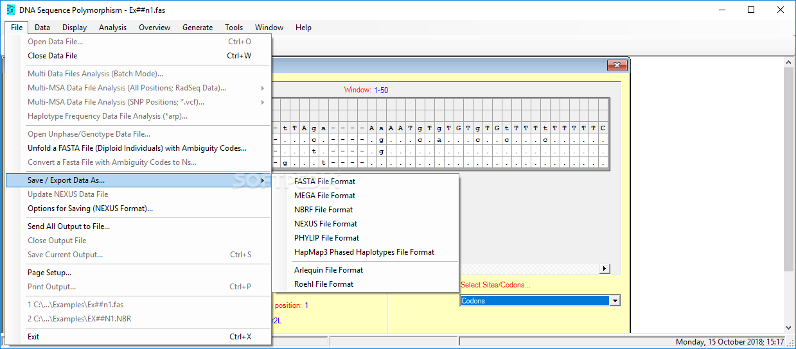This screenshot has height=349, width=796.
Task: Export as Arlequin File Format
Action: (366, 270)
